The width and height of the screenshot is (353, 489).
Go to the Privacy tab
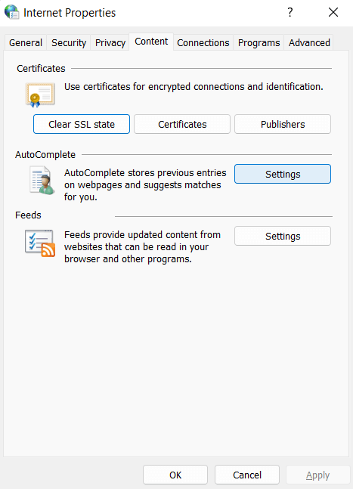point(110,43)
